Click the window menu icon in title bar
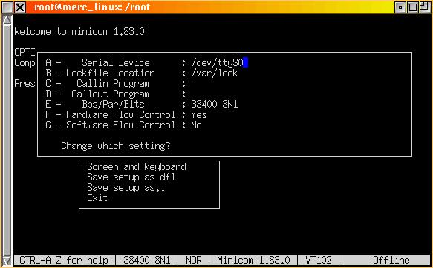 tap(7, 7)
